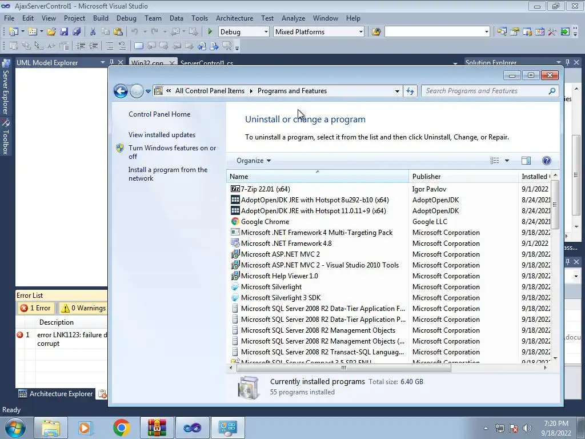Screen dimensions: 585x439
Task: Open Windows Explorer from the taskbar
Action: click(51, 428)
